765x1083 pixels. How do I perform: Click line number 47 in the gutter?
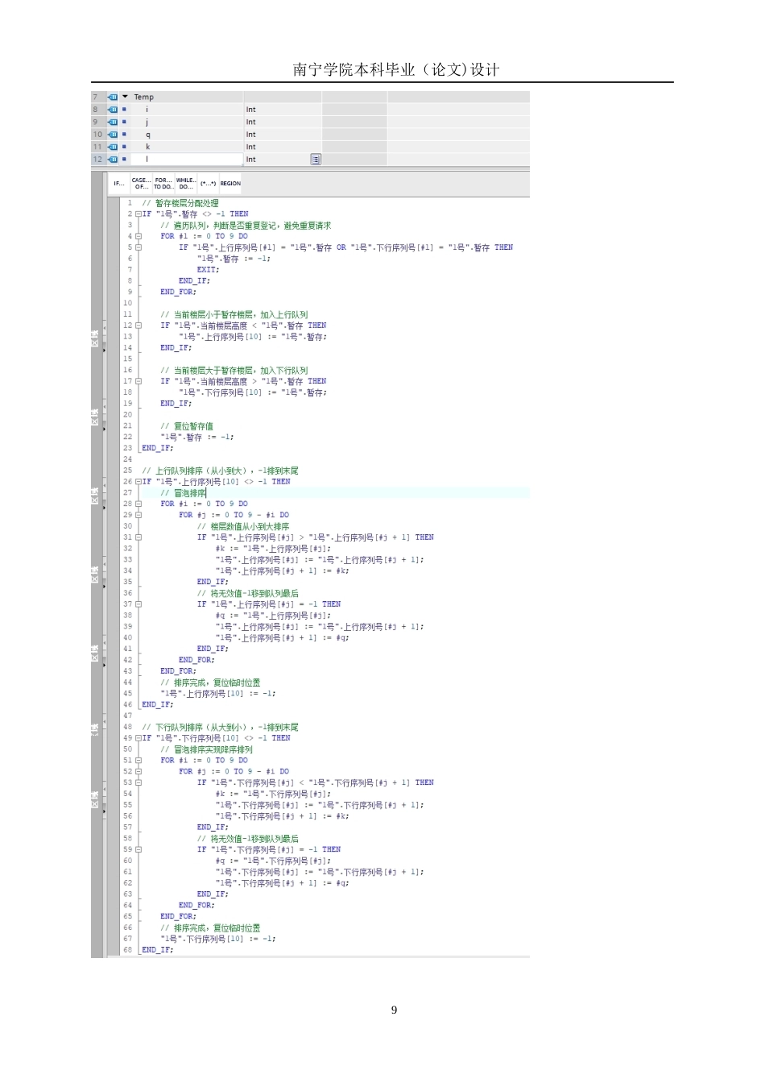[x=127, y=716]
